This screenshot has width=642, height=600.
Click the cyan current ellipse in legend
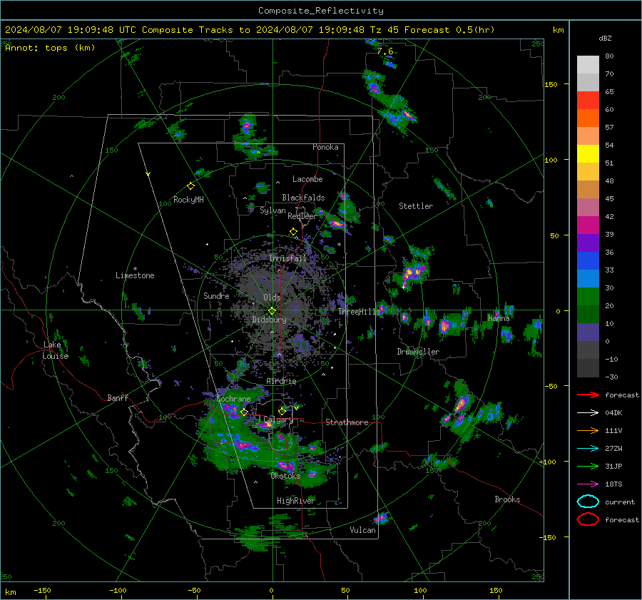[x=588, y=502]
